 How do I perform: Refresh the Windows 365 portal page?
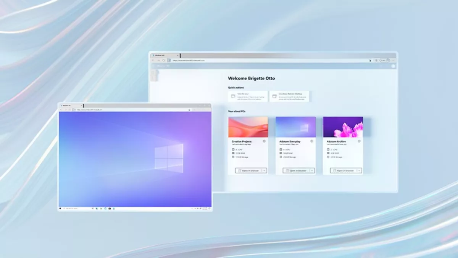tap(163, 60)
